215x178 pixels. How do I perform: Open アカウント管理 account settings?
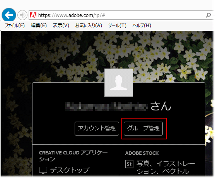pos(97,129)
